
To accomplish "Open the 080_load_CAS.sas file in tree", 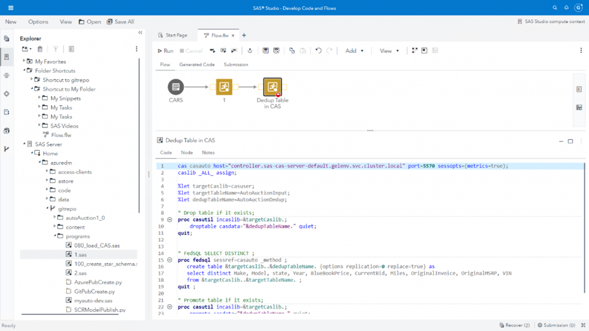I will click(x=96, y=245).
